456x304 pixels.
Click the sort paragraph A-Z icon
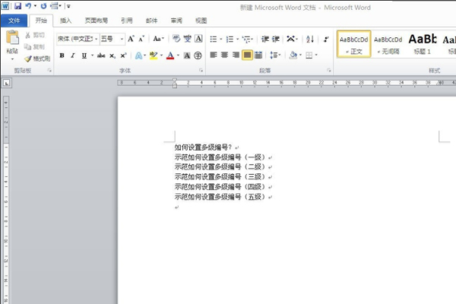[309, 38]
